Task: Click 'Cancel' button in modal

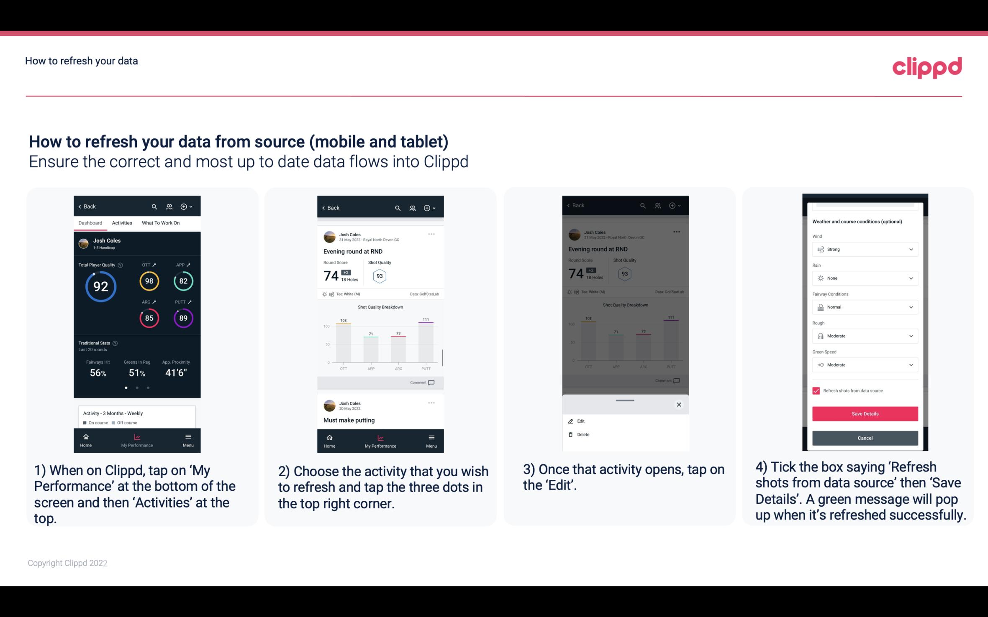Action: (x=864, y=437)
